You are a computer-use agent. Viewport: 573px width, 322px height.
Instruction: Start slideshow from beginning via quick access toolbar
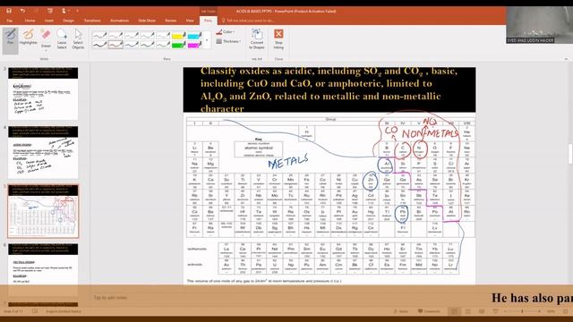(x=50, y=11)
